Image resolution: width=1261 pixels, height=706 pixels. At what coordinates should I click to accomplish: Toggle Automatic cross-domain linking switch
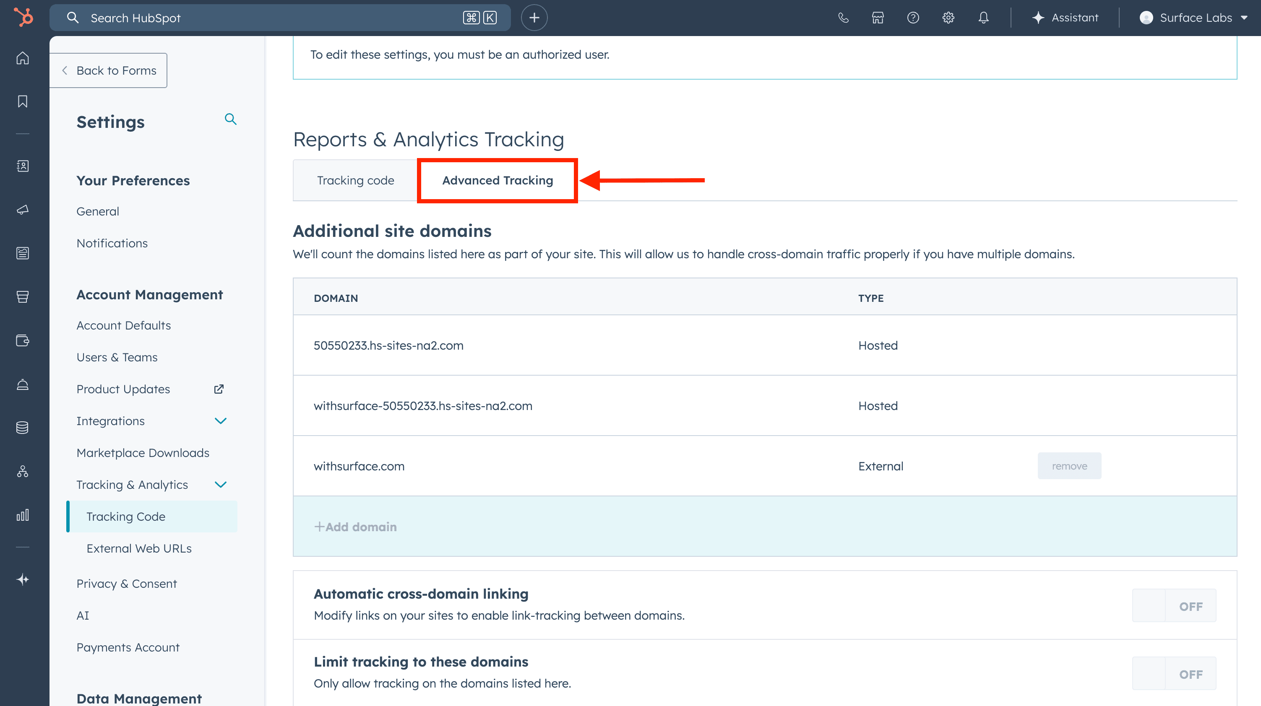(x=1174, y=606)
